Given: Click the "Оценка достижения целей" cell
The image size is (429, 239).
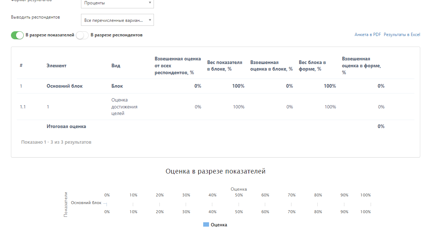Looking at the screenshot, I should pyautogui.click(x=124, y=107).
